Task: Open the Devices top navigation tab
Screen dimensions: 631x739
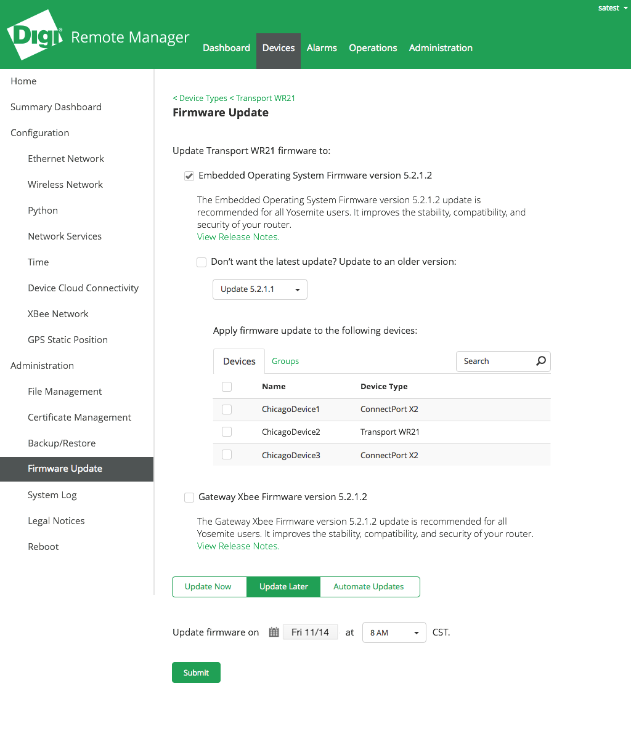Action: [279, 50]
